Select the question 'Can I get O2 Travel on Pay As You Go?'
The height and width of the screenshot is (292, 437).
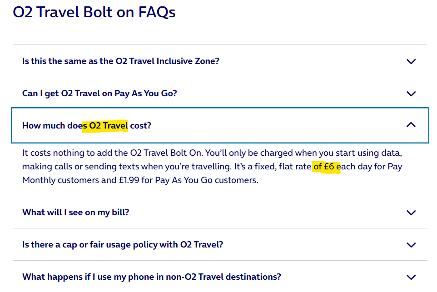click(100, 94)
